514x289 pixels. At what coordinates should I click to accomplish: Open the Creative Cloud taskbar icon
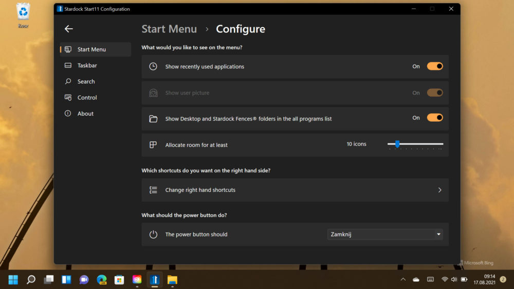(137, 280)
